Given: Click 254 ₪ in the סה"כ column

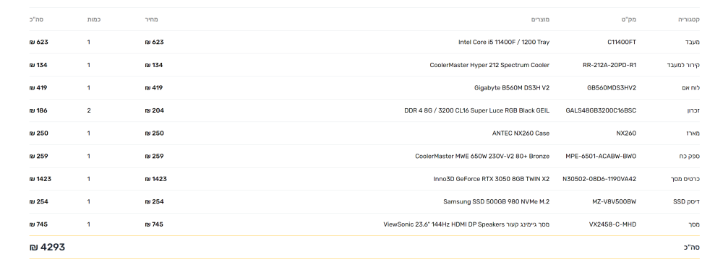Looking at the screenshot, I should pos(39,201).
